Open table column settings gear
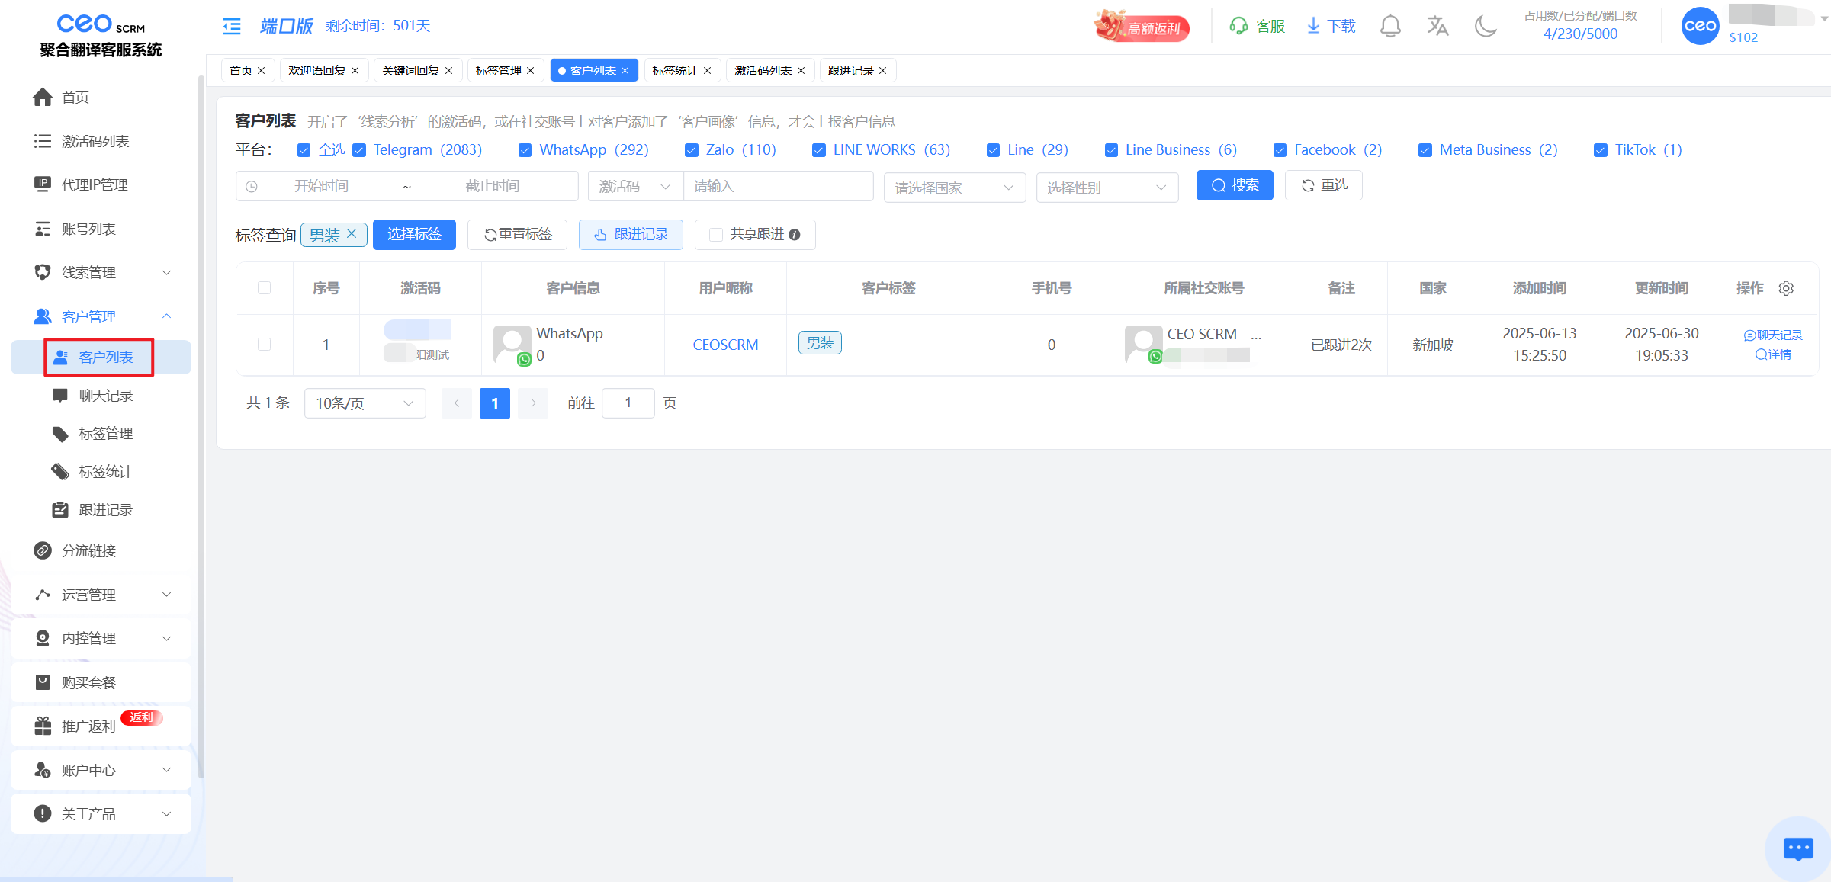The image size is (1831, 882). (1786, 288)
